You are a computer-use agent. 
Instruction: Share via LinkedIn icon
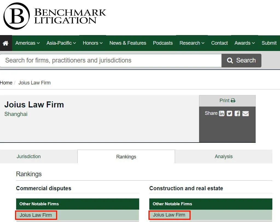(221, 113)
